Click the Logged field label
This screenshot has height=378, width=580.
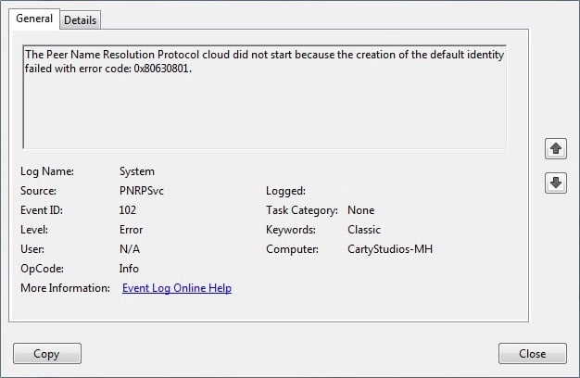(285, 191)
